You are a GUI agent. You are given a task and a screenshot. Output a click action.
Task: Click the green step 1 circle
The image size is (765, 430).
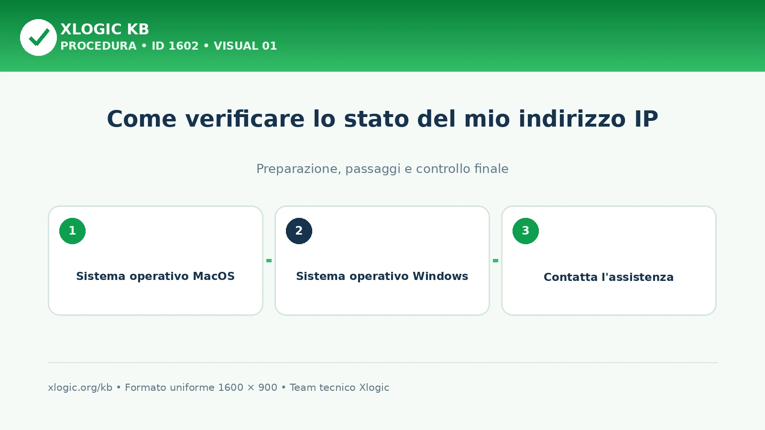pyautogui.click(x=72, y=231)
